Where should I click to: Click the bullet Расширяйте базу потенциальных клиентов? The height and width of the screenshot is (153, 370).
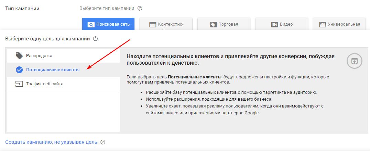[x=231, y=92]
